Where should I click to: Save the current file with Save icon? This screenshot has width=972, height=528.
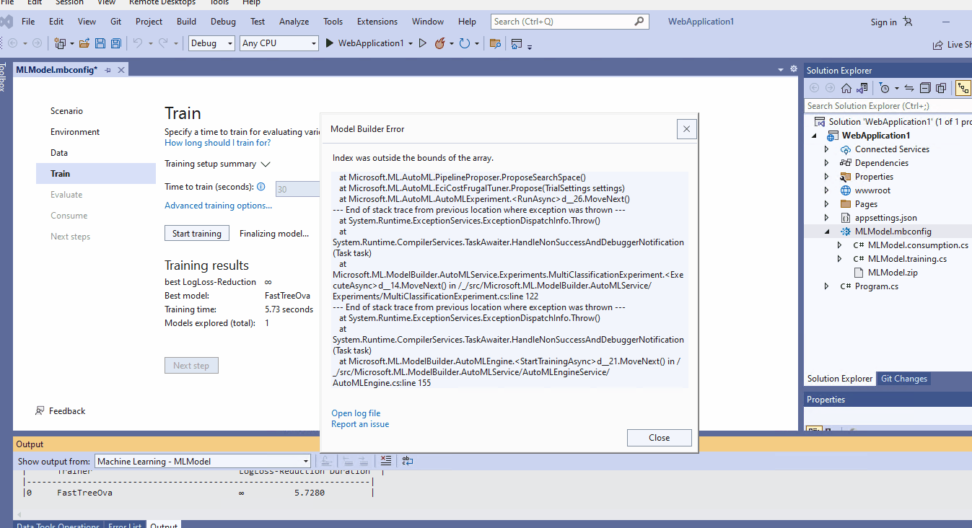point(100,43)
